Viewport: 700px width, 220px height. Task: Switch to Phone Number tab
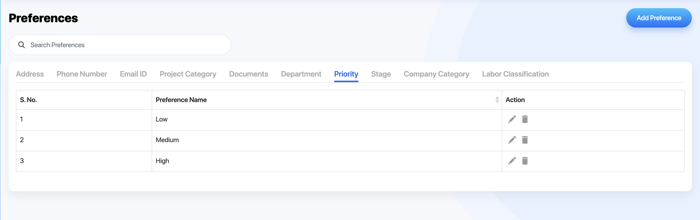(82, 74)
